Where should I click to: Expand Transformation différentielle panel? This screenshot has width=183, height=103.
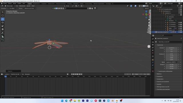[165, 71]
